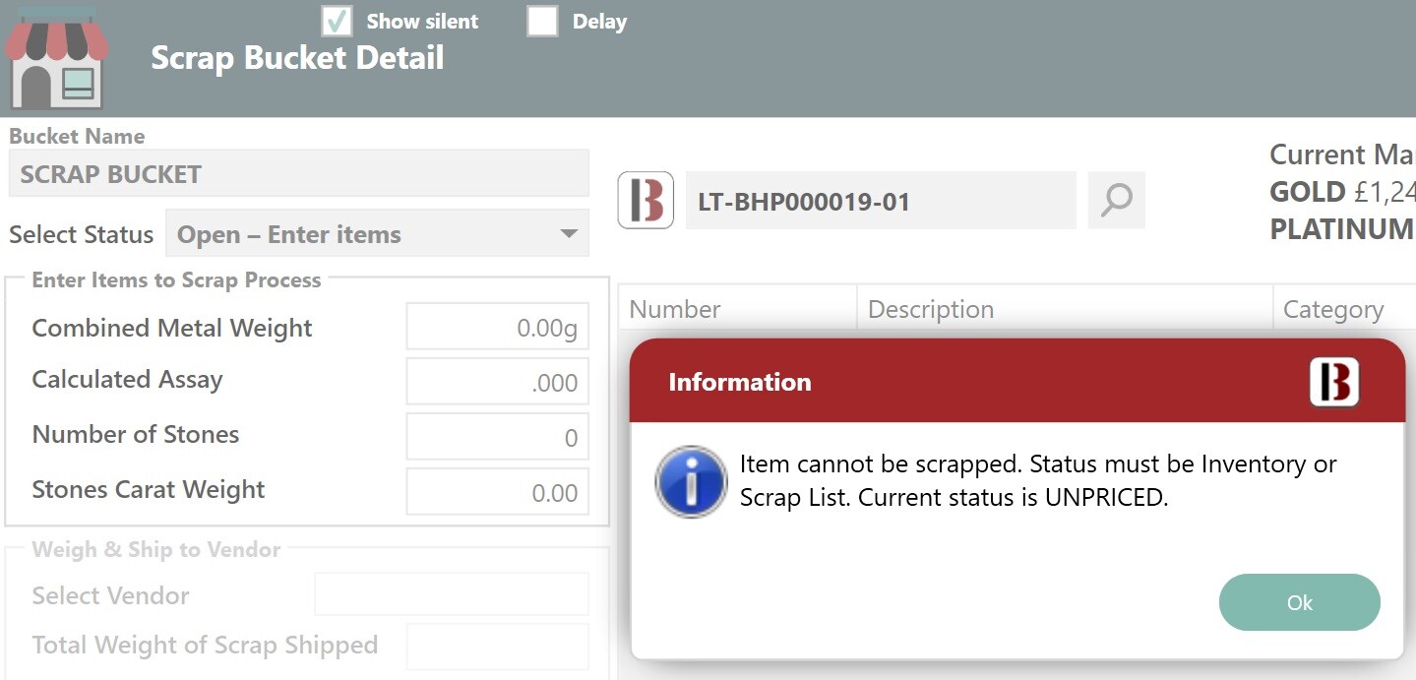Image resolution: width=1416 pixels, height=680 pixels.
Task: Click the Description column header
Action: pyautogui.click(x=1065, y=309)
